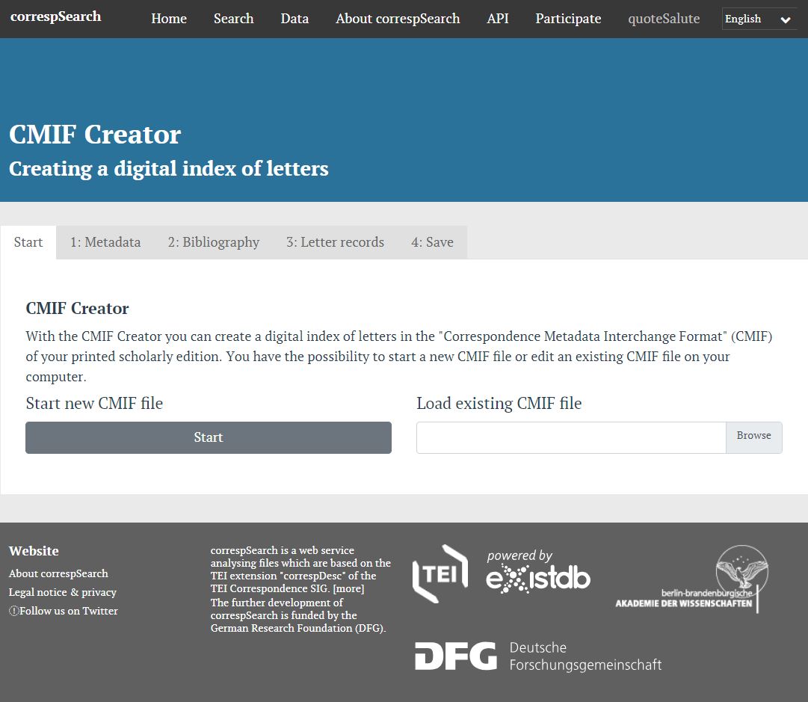Click the [more] link in footer text
Image resolution: width=808 pixels, height=702 pixels.
tap(348, 588)
